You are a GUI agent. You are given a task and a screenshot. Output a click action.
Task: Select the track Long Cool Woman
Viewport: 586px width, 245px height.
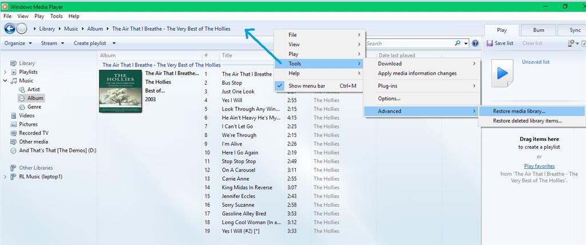(x=251, y=222)
